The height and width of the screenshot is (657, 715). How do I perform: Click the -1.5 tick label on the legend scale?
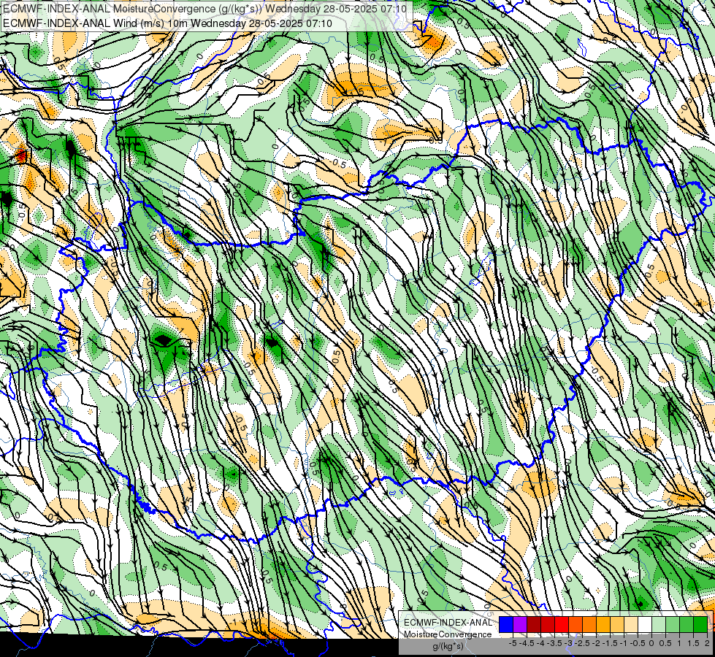610,643
